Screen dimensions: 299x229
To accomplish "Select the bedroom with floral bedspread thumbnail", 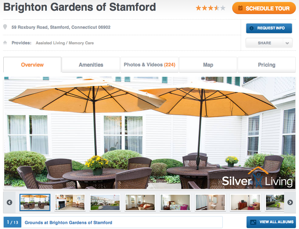I will click(x=175, y=202).
